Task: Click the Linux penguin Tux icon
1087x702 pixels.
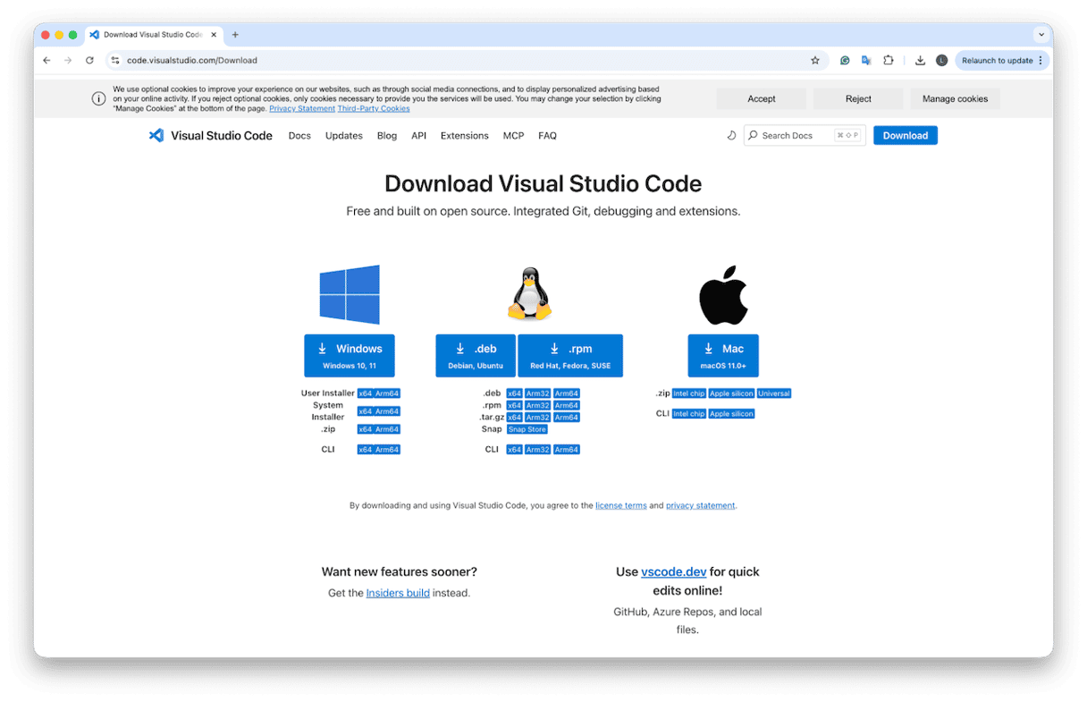Action: pos(529,294)
